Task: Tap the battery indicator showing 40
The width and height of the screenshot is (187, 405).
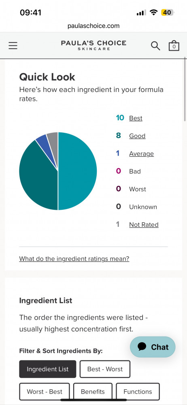Action: (x=168, y=13)
